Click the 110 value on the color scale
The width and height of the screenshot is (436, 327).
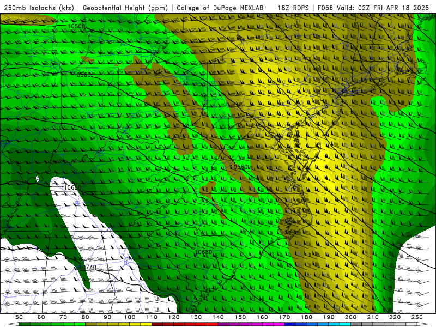point(152,317)
